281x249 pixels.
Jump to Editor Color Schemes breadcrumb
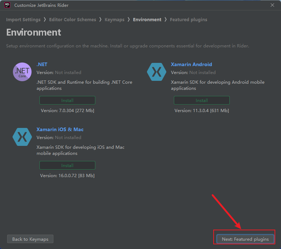click(x=72, y=19)
